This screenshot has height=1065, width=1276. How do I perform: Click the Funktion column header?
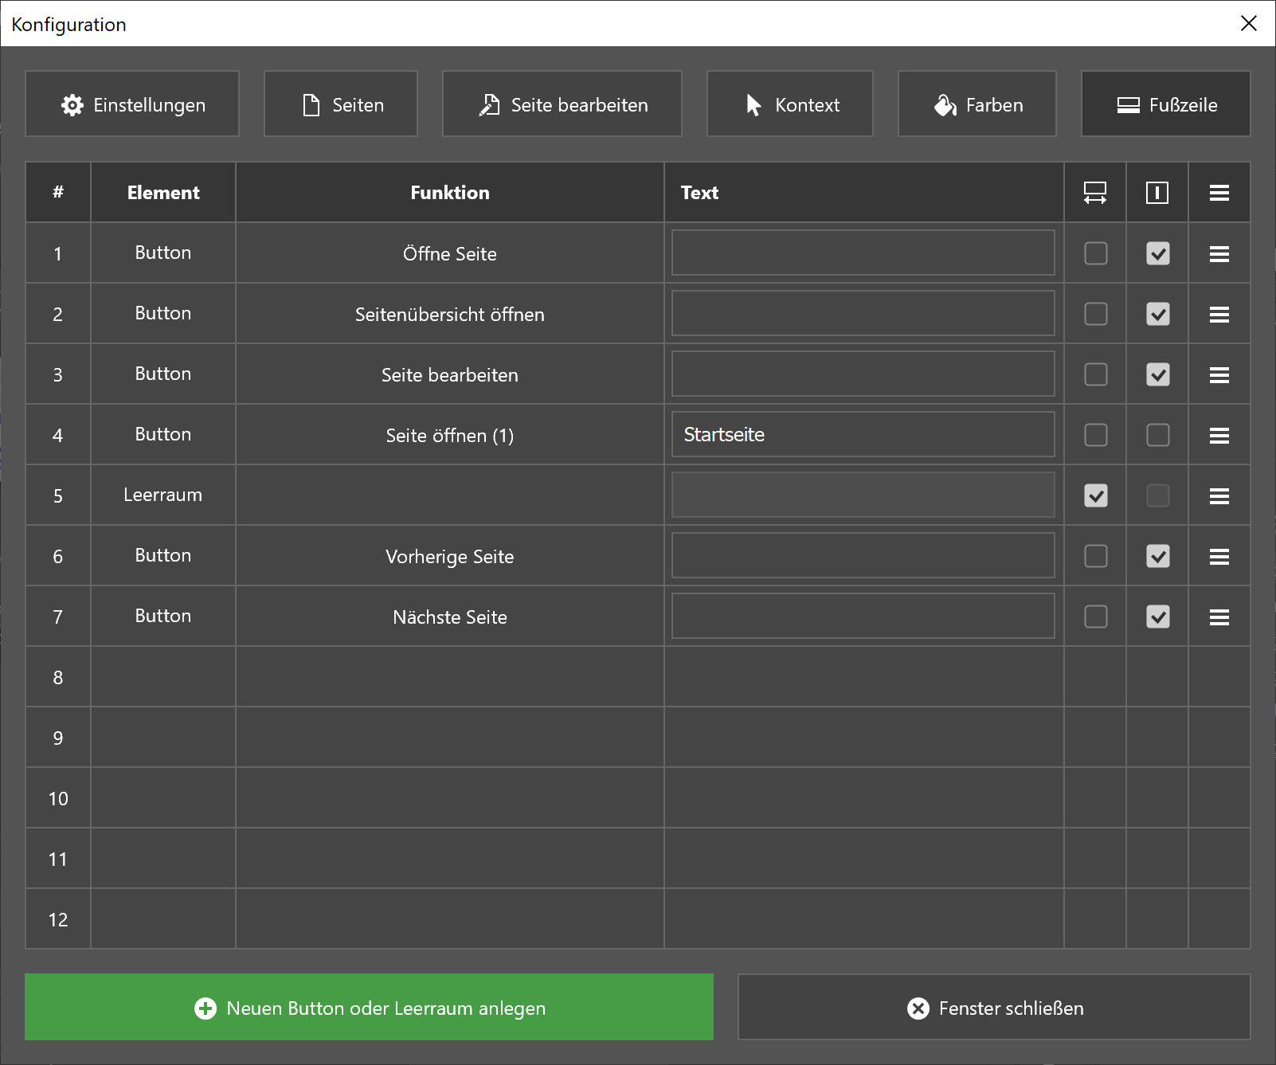(450, 193)
